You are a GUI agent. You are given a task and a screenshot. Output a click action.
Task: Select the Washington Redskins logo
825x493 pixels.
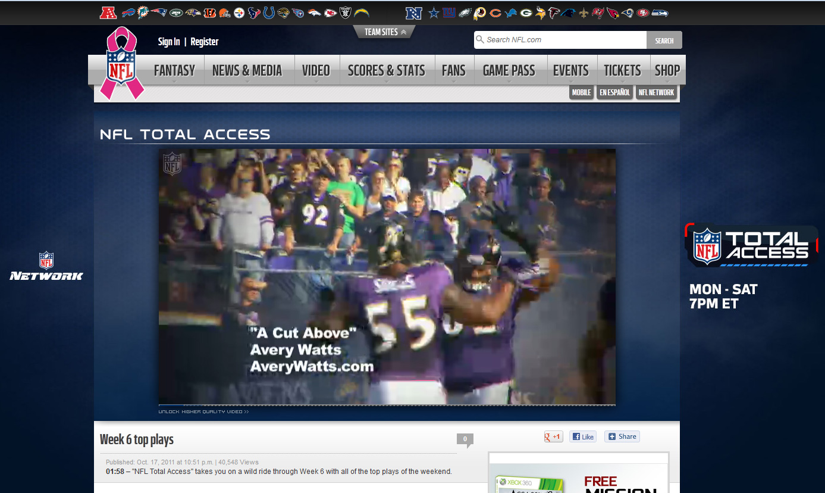click(x=479, y=13)
